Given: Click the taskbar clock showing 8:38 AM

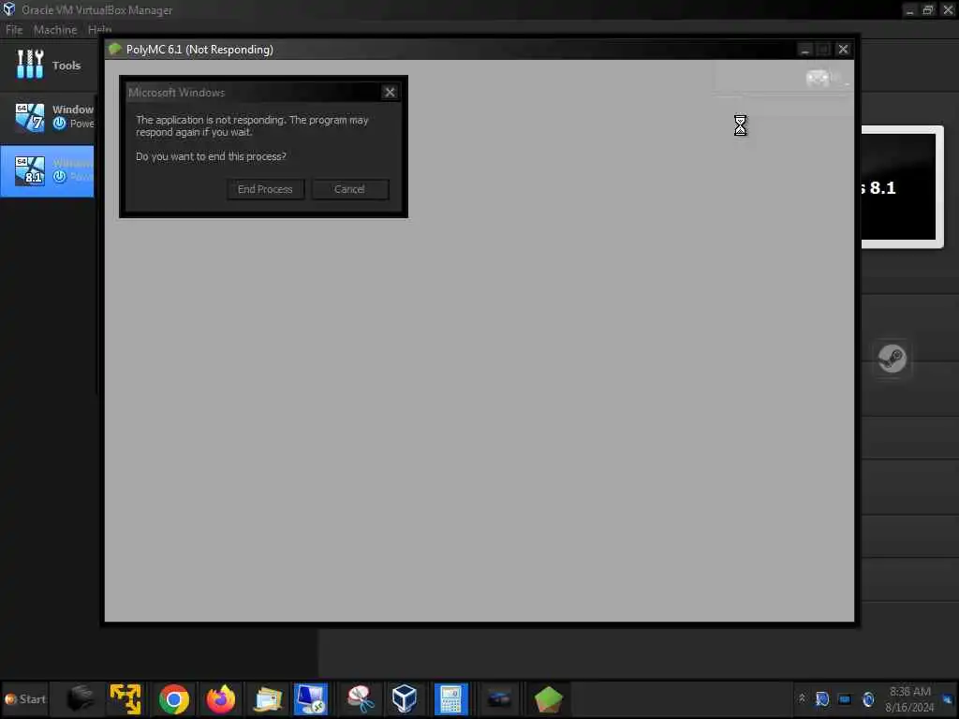Looking at the screenshot, I should tap(909, 698).
